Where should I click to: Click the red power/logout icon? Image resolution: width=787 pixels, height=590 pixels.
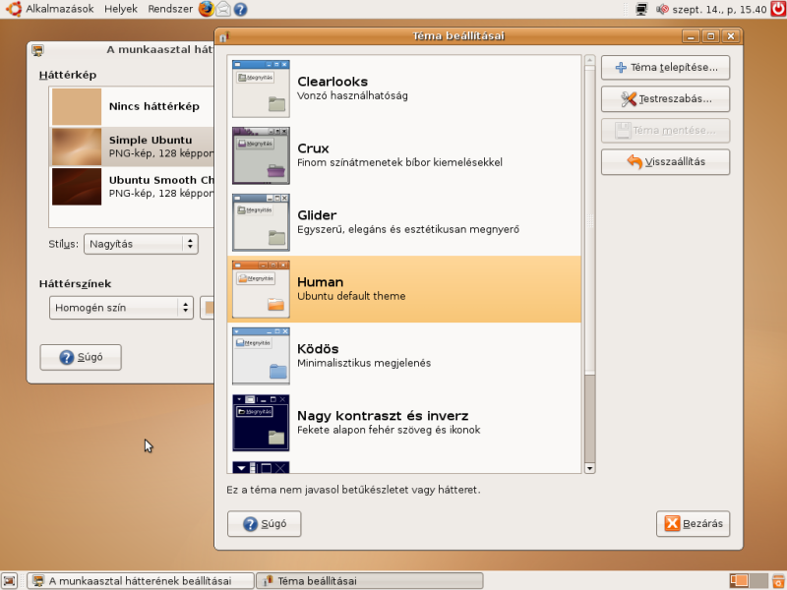776,10
